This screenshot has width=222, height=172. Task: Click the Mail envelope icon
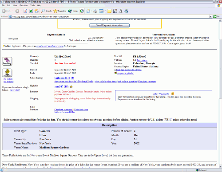coord(88,11)
